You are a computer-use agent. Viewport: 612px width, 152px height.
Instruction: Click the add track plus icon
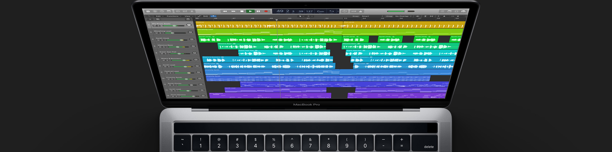(150, 19)
